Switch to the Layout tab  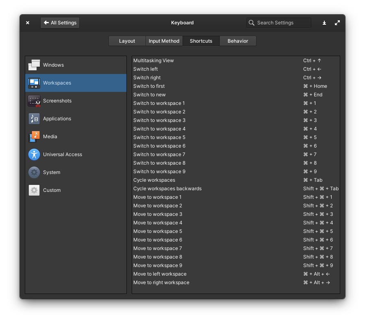(x=127, y=41)
